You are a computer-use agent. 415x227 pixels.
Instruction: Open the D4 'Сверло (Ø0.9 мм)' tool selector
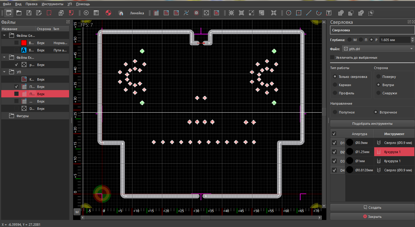[x=394, y=170]
